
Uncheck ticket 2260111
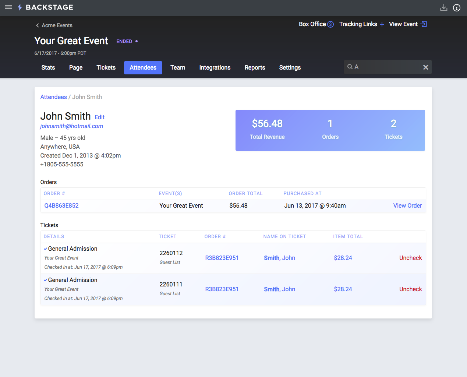click(x=411, y=289)
